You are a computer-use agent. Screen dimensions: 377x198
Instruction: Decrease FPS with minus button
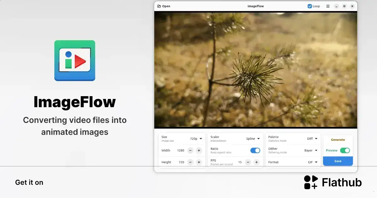coord(248,162)
